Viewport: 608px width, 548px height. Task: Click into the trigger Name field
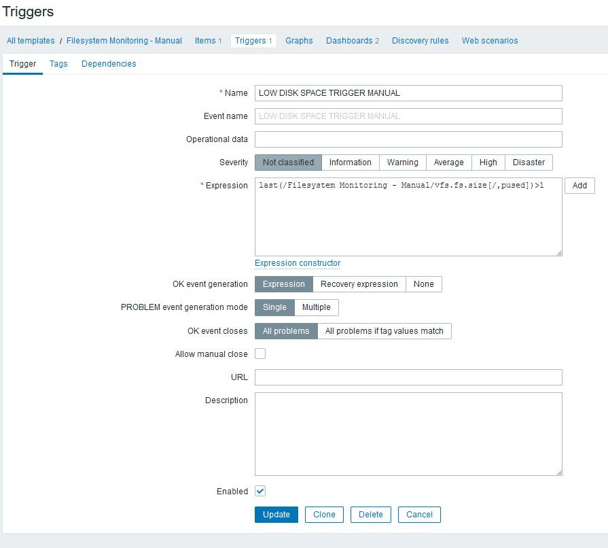[x=408, y=93]
